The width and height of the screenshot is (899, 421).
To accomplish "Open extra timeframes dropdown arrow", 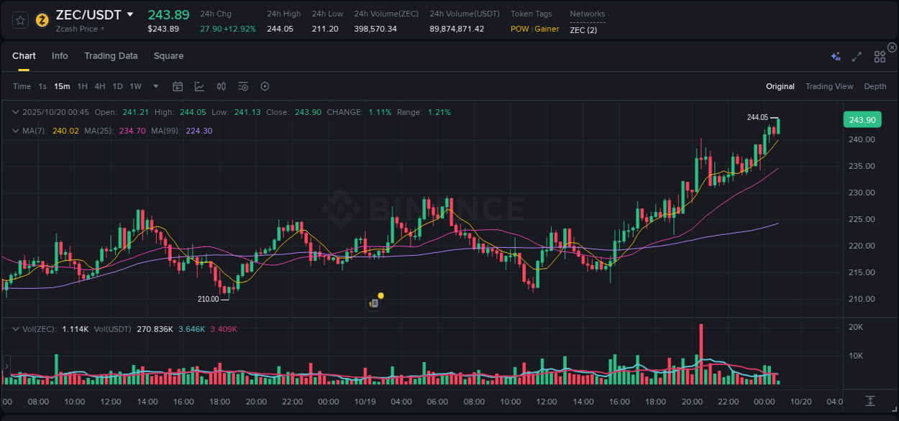I will (x=155, y=86).
